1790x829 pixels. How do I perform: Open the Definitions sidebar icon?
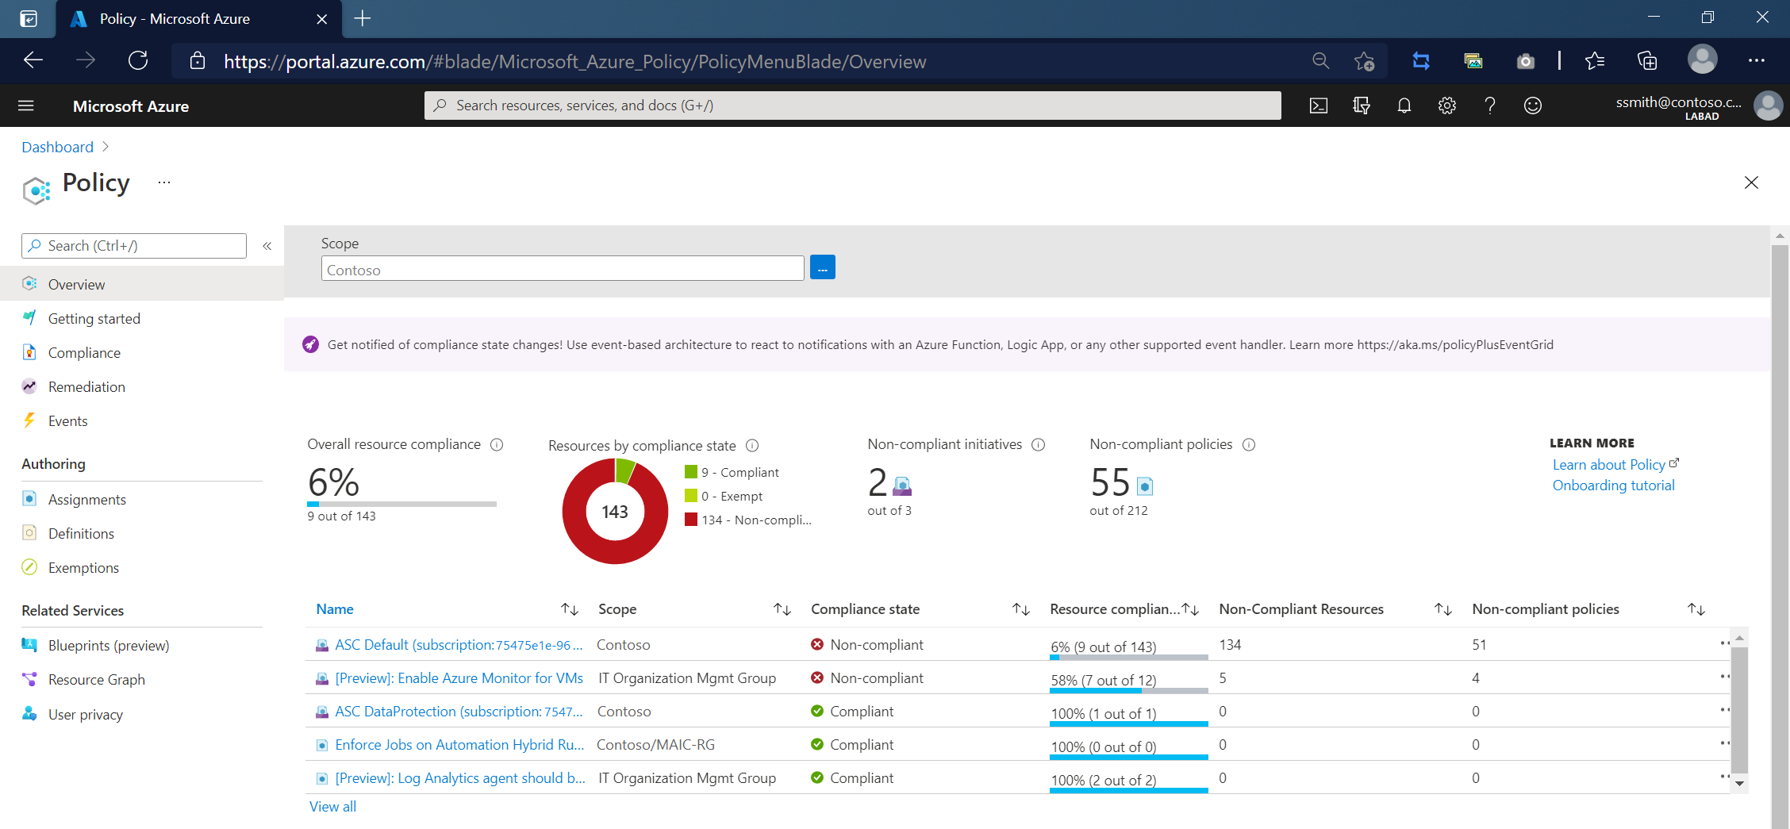click(x=30, y=533)
